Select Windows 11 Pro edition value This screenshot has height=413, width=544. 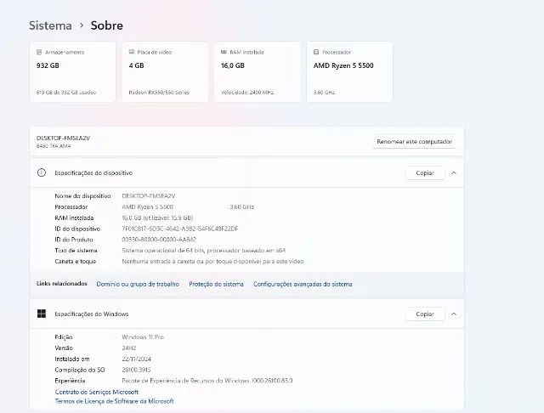click(x=143, y=337)
